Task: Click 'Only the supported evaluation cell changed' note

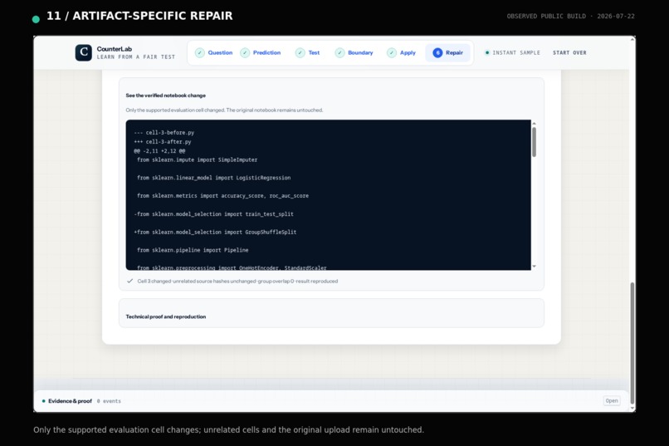Action: coord(224,110)
